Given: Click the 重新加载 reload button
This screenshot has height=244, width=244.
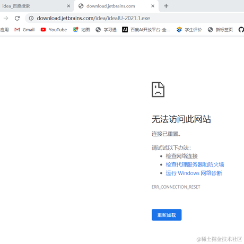Looking at the screenshot, I should tap(167, 215).
